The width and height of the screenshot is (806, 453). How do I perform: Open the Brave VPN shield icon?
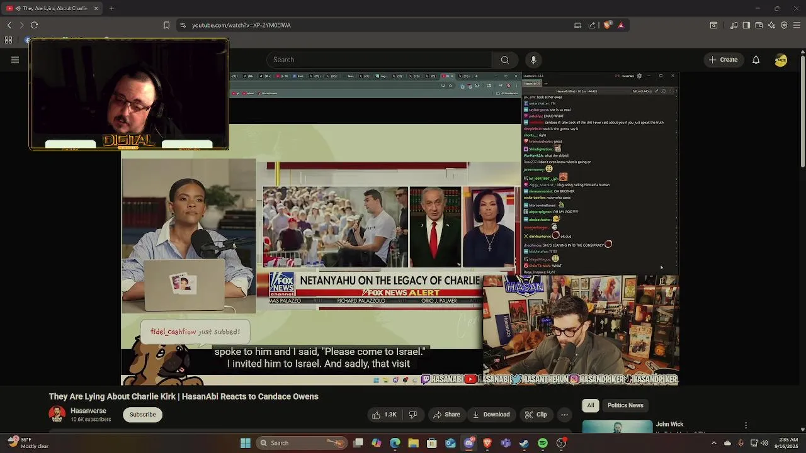tap(784, 25)
